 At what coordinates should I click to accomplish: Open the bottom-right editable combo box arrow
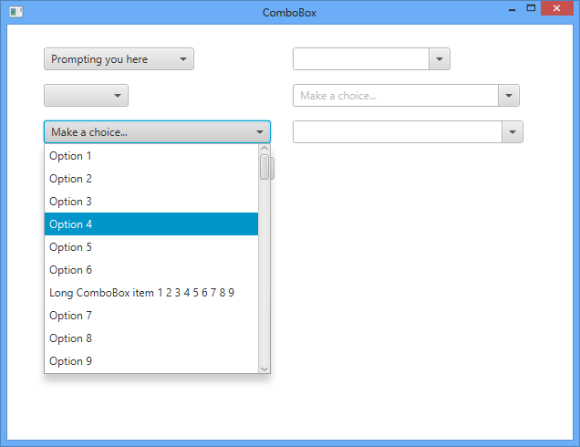[x=513, y=132]
